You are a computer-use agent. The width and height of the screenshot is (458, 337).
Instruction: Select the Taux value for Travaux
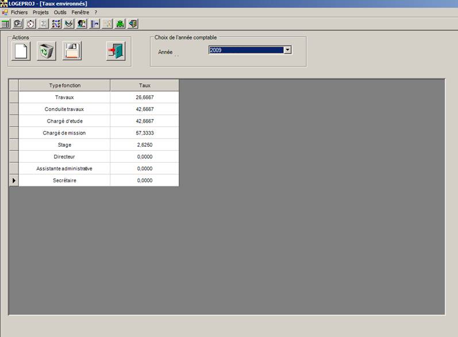[x=144, y=97]
